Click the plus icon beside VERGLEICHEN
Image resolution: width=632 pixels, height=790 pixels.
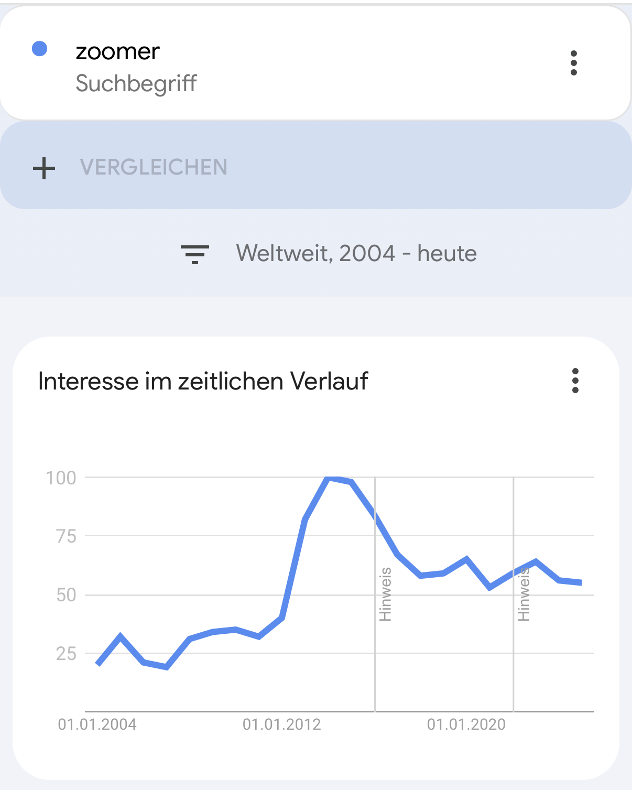(x=44, y=168)
